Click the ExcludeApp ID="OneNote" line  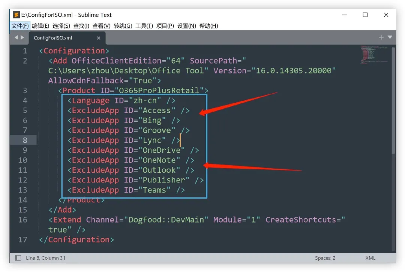pyautogui.click(x=131, y=160)
